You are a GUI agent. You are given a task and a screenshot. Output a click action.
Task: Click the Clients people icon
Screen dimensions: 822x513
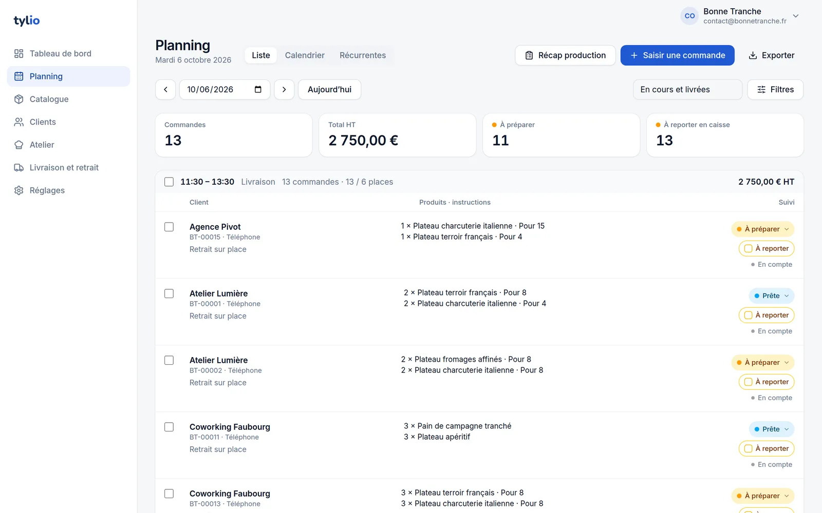pyautogui.click(x=19, y=122)
